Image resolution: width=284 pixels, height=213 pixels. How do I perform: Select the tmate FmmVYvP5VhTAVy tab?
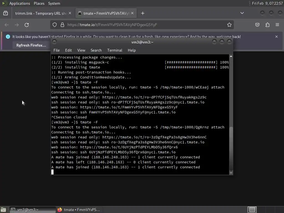pos(106,13)
